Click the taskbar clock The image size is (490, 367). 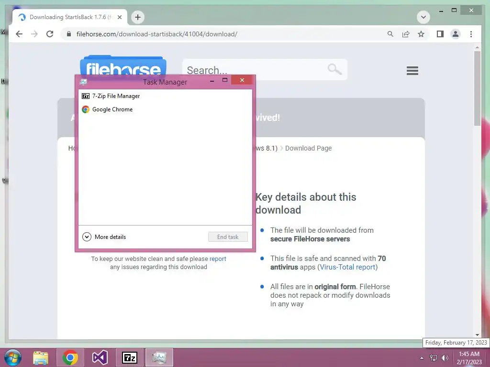469,357
